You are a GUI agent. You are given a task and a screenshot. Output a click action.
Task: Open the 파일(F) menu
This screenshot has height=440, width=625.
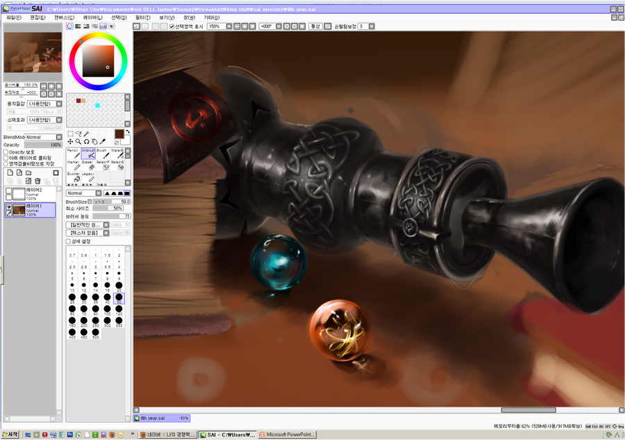coord(14,17)
